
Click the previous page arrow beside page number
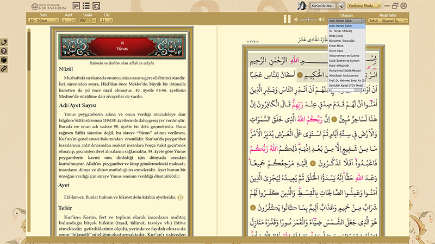(x=247, y=42)
